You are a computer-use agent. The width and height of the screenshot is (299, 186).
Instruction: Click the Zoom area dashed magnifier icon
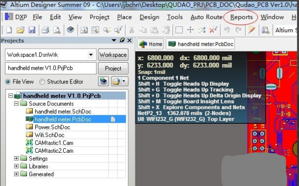(x=95, y=30)
